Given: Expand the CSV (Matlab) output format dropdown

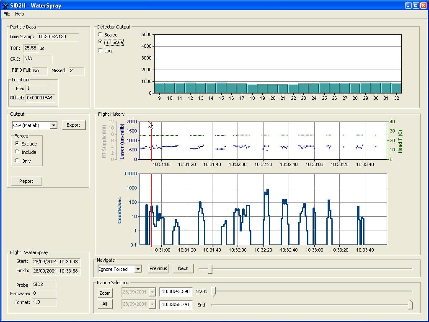Looking at the screenshot, I should point(53,125).
